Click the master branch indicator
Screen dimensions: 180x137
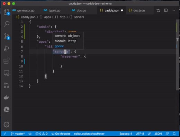pyautogui.click(x=18, y=134)
